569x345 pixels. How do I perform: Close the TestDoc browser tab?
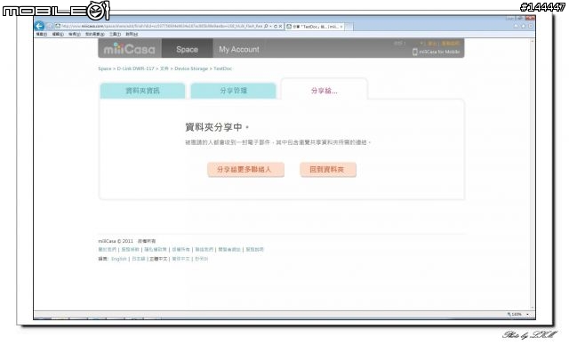pyautogui.click(x=341, y=27)
